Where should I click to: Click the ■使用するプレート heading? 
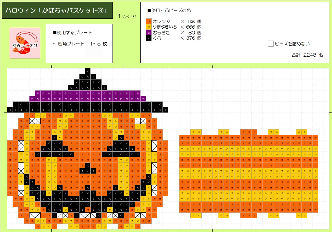[x=72, y=32]
